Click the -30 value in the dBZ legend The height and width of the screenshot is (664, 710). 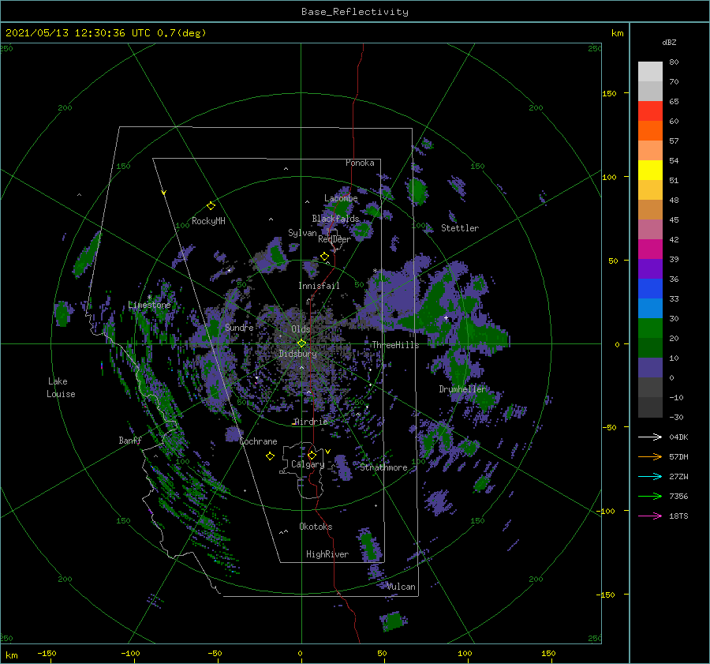coord(677,417)
